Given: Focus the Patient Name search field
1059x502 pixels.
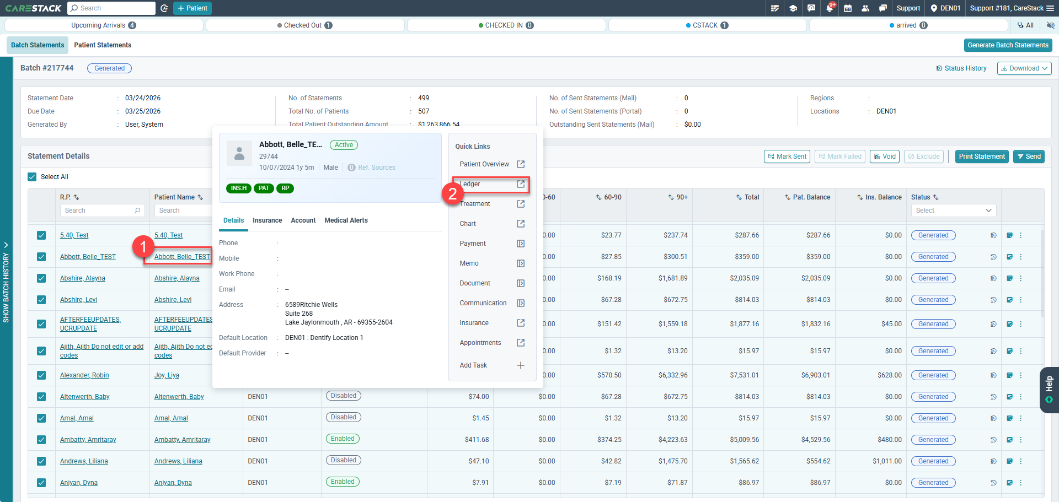Looking at the screenshot, I should pos(182,210).
